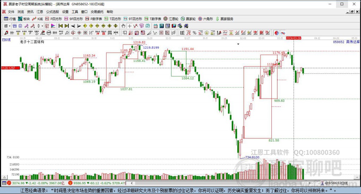361x194 pixels.
Task: Expand the candlestick style dropdown arrow
Action: (x=42, y=26)
